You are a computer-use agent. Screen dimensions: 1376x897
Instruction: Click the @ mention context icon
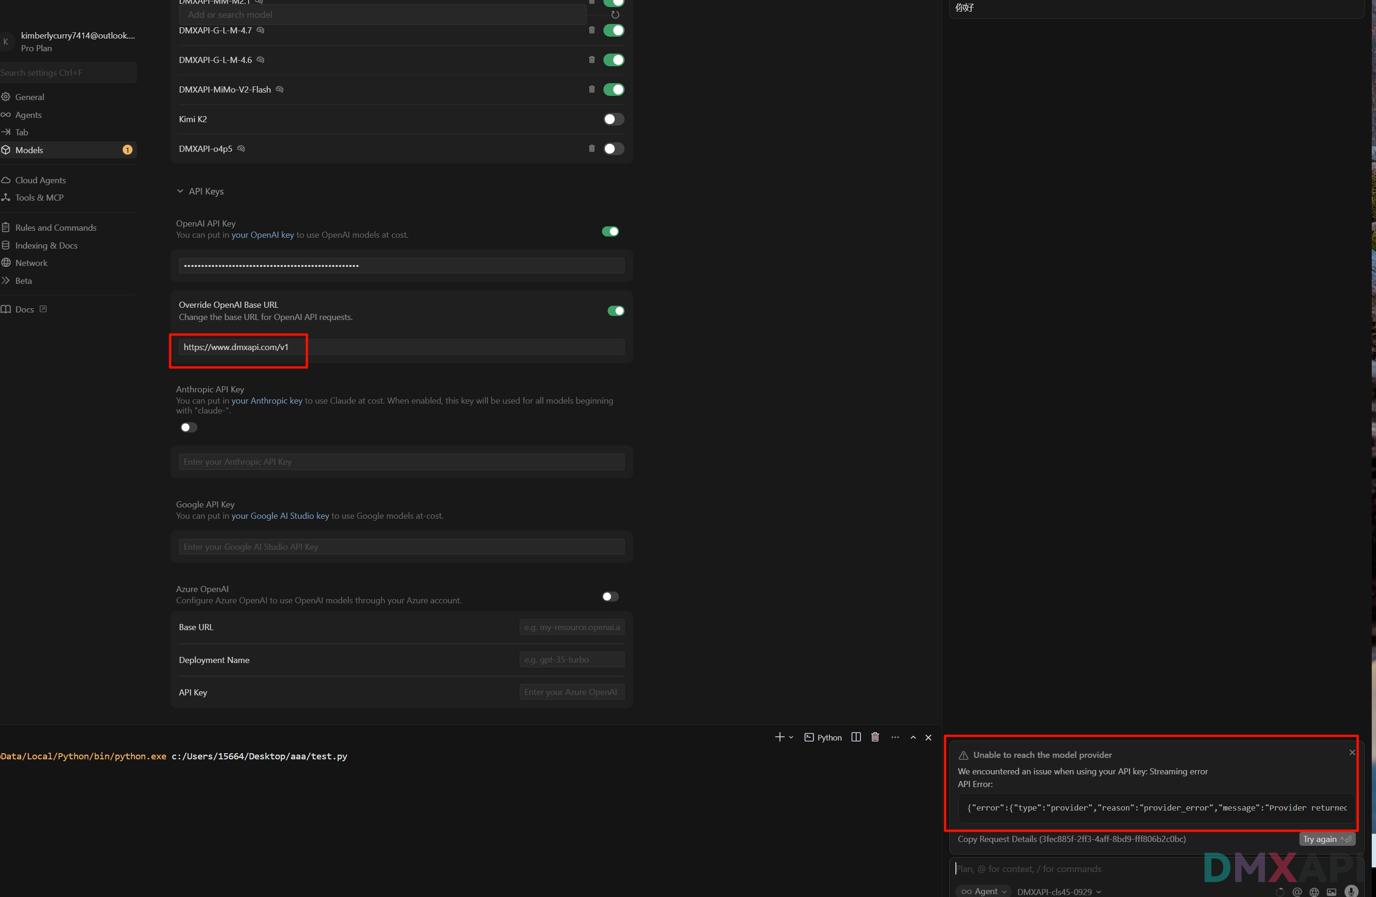[x=1298, y=892]
